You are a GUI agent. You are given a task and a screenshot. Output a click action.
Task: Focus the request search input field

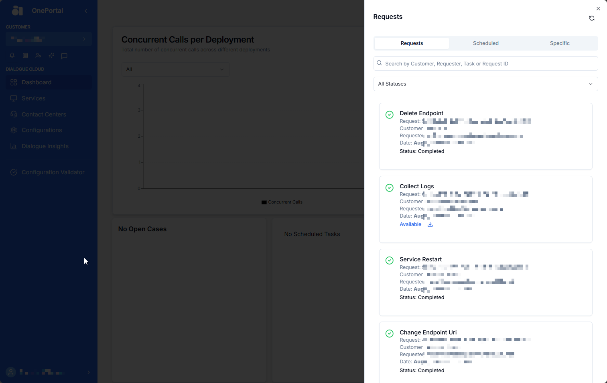tap(485, 63)
